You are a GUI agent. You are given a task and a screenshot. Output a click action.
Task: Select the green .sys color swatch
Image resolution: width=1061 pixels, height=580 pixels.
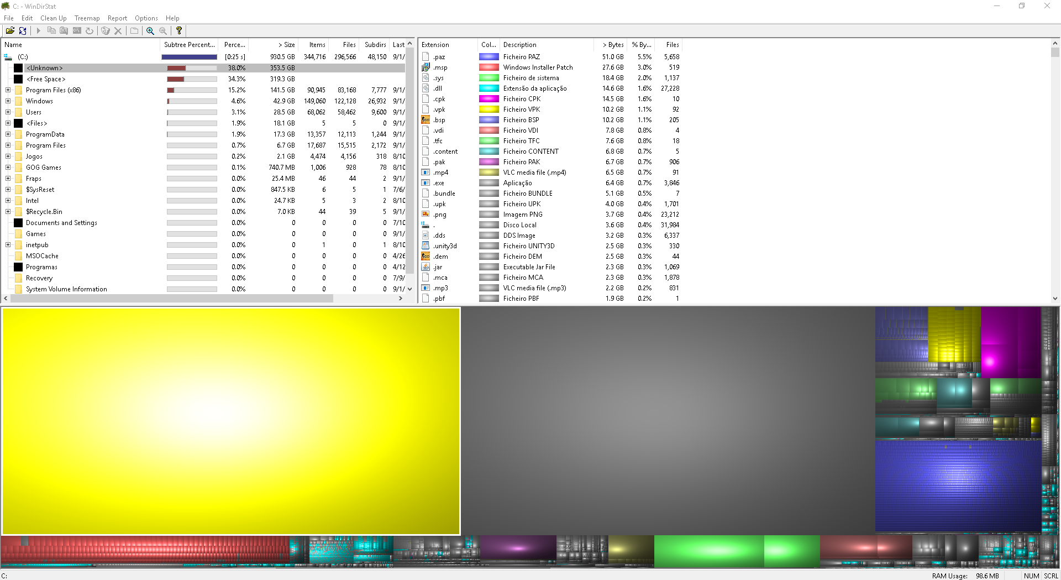[x=489, y=78]
